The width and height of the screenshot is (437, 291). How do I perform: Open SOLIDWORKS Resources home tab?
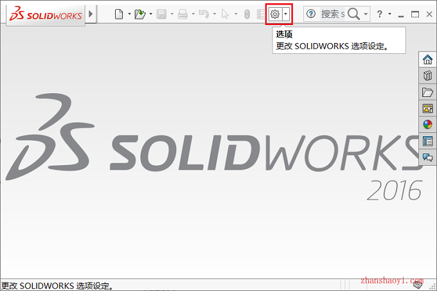coord(427,59)
